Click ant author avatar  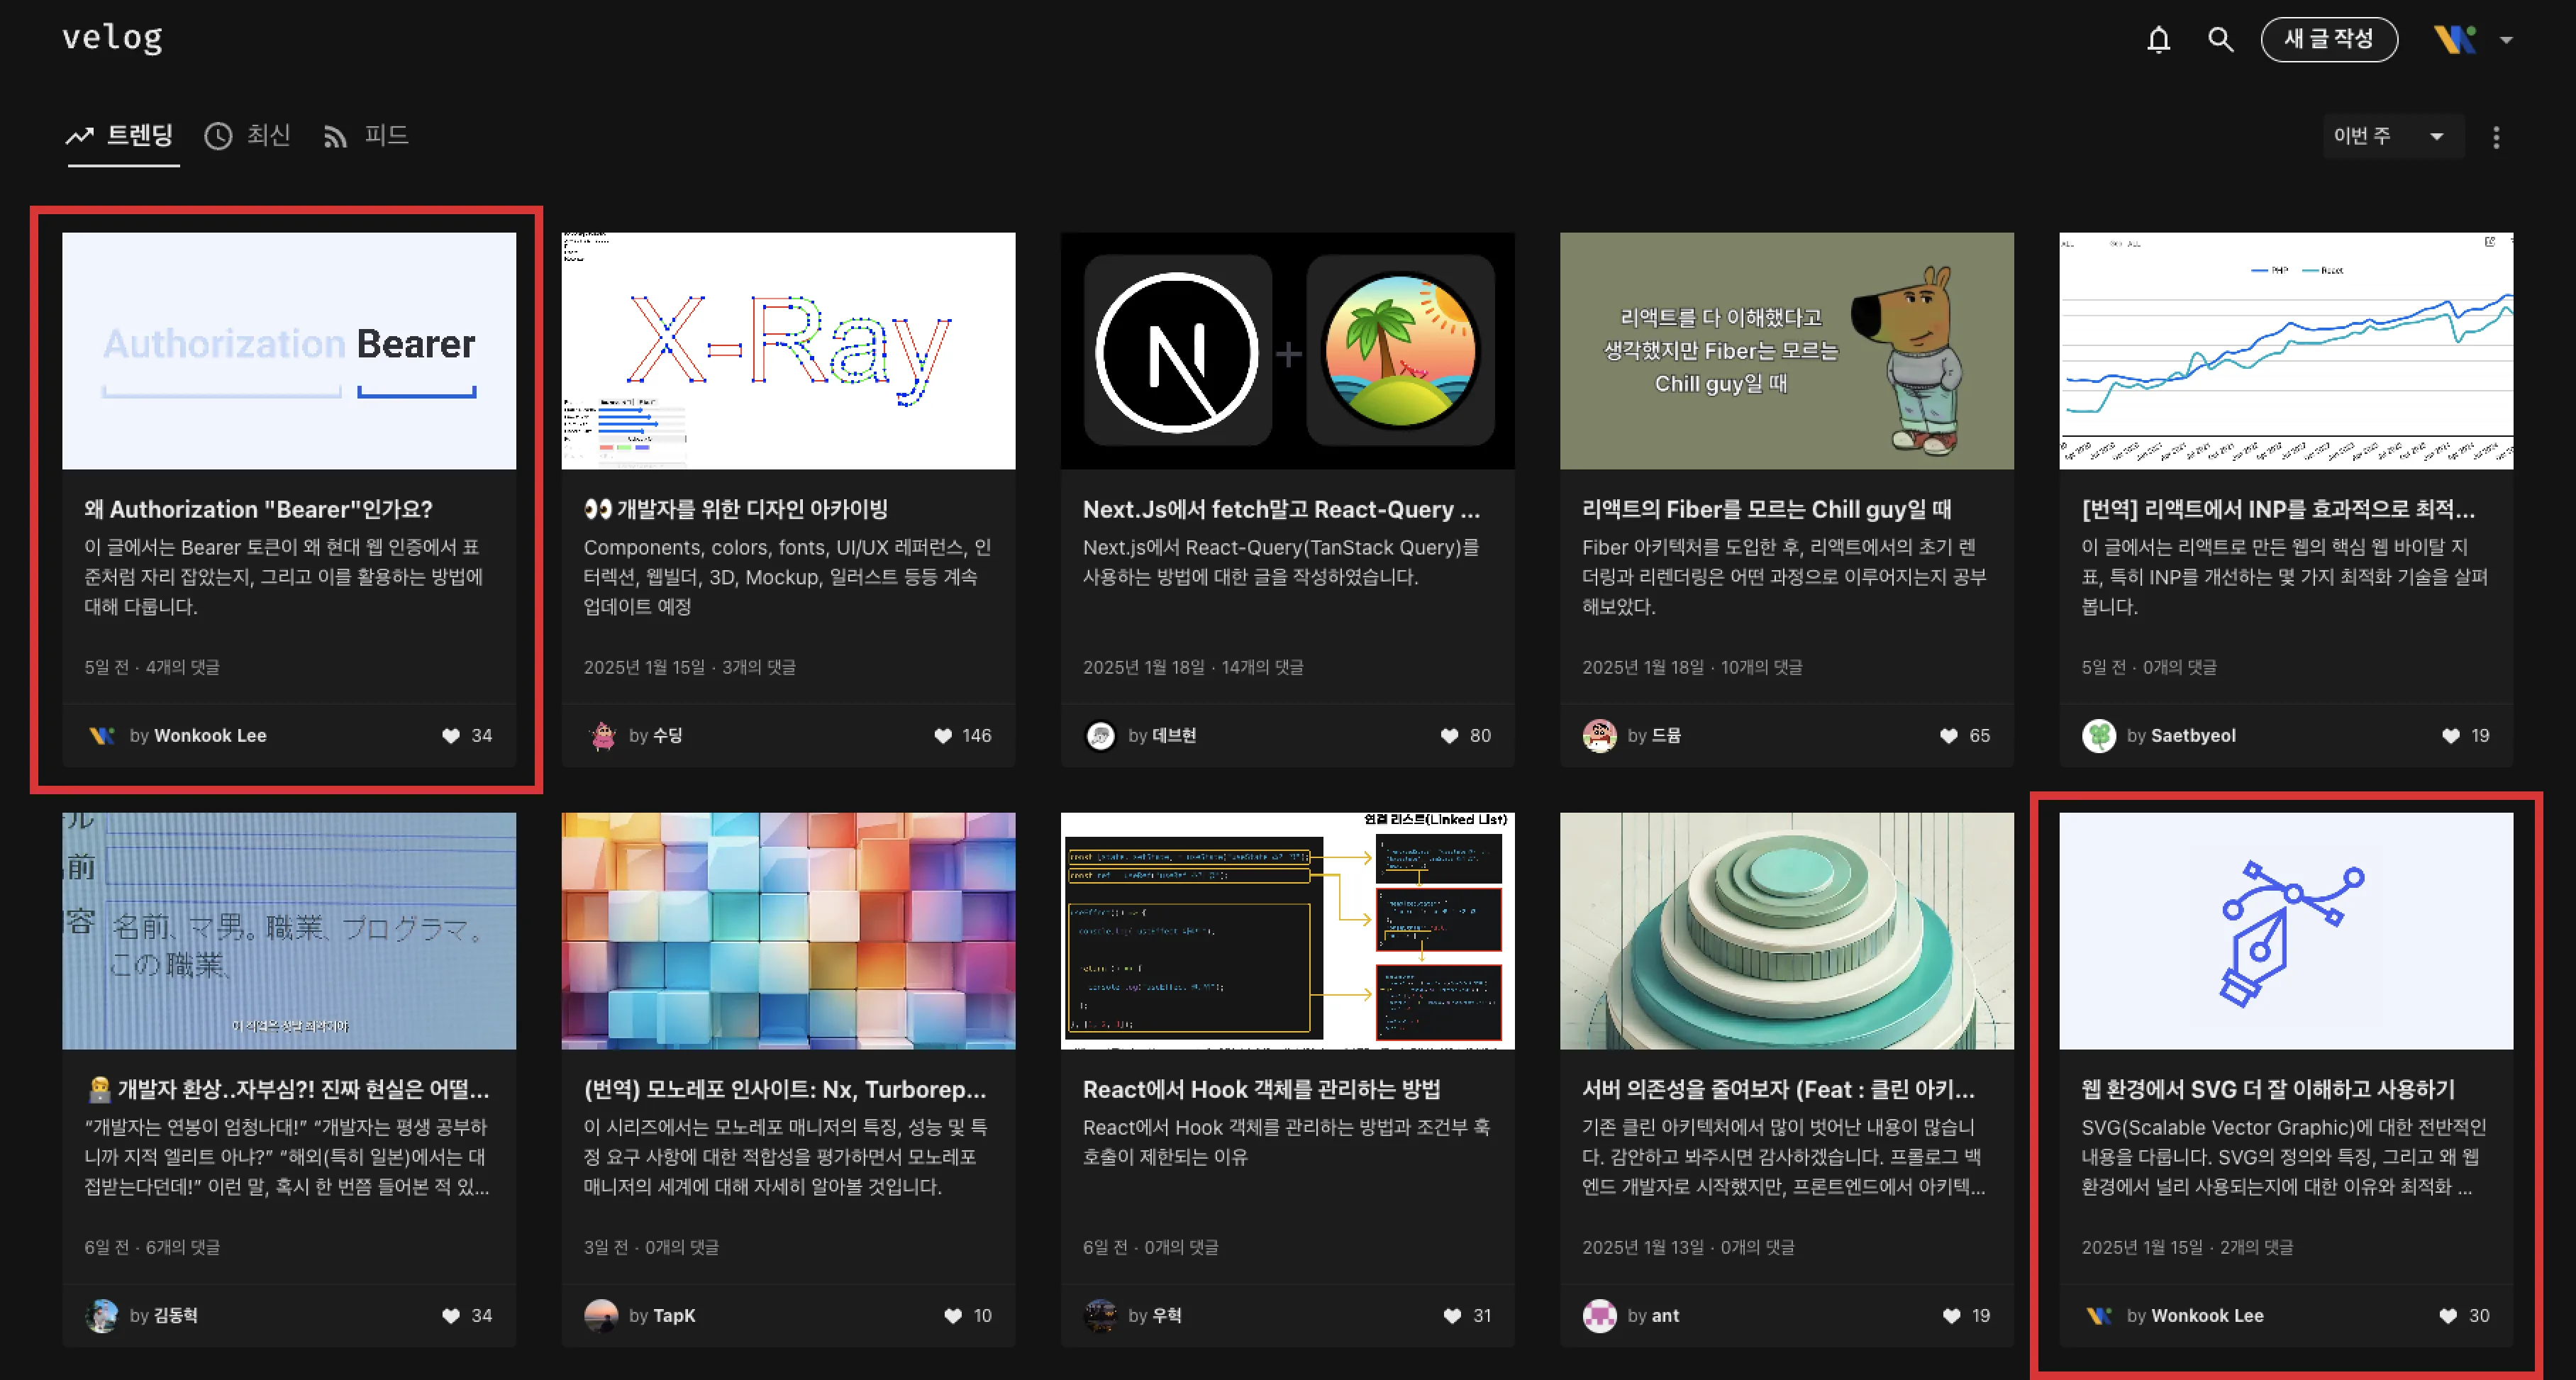coord(1599,1316)
